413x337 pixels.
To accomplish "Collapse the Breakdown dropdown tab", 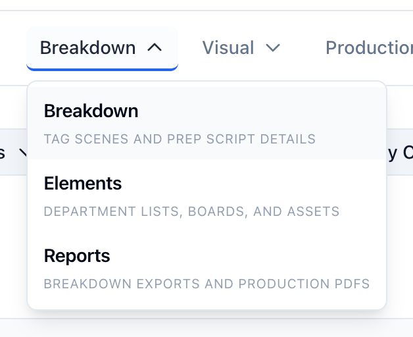I will point(102,48).
